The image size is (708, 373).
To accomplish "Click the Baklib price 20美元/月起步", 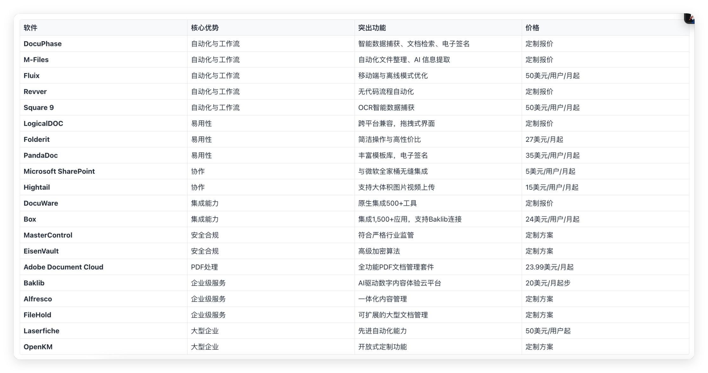I will click(x=548, y=283).
